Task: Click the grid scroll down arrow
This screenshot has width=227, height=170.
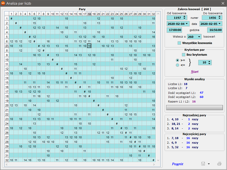Action: pyautogui.click(x=158, y=160)
